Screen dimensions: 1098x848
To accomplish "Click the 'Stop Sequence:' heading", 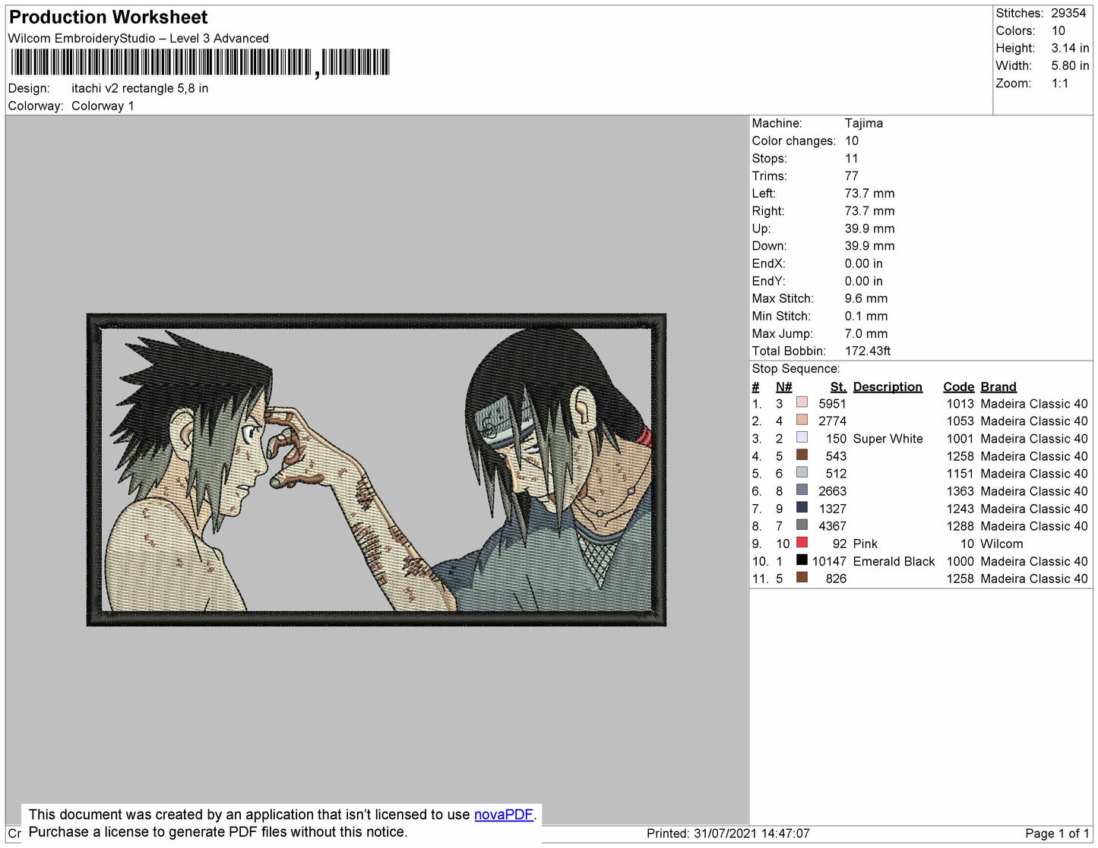I will tap(796, 369).
